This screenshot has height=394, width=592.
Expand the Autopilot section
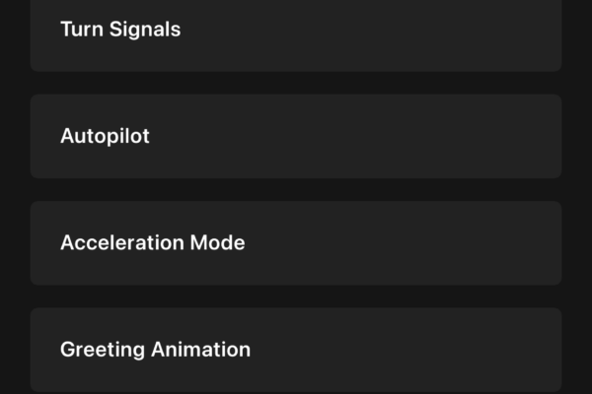click(296, 136)
